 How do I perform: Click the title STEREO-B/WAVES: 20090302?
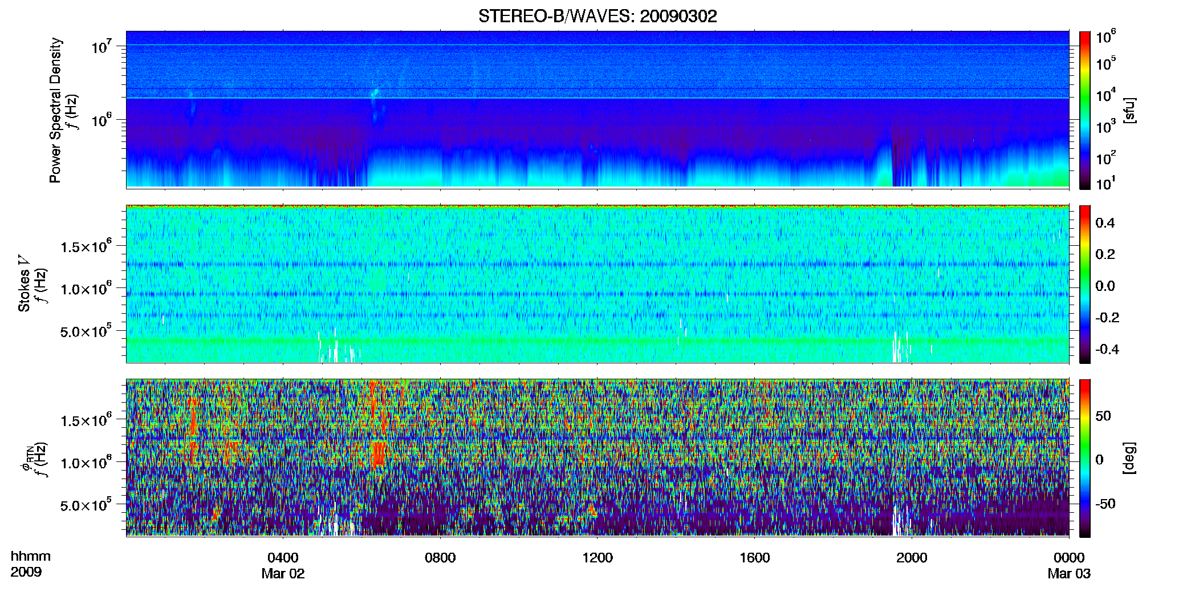[597, 16]
